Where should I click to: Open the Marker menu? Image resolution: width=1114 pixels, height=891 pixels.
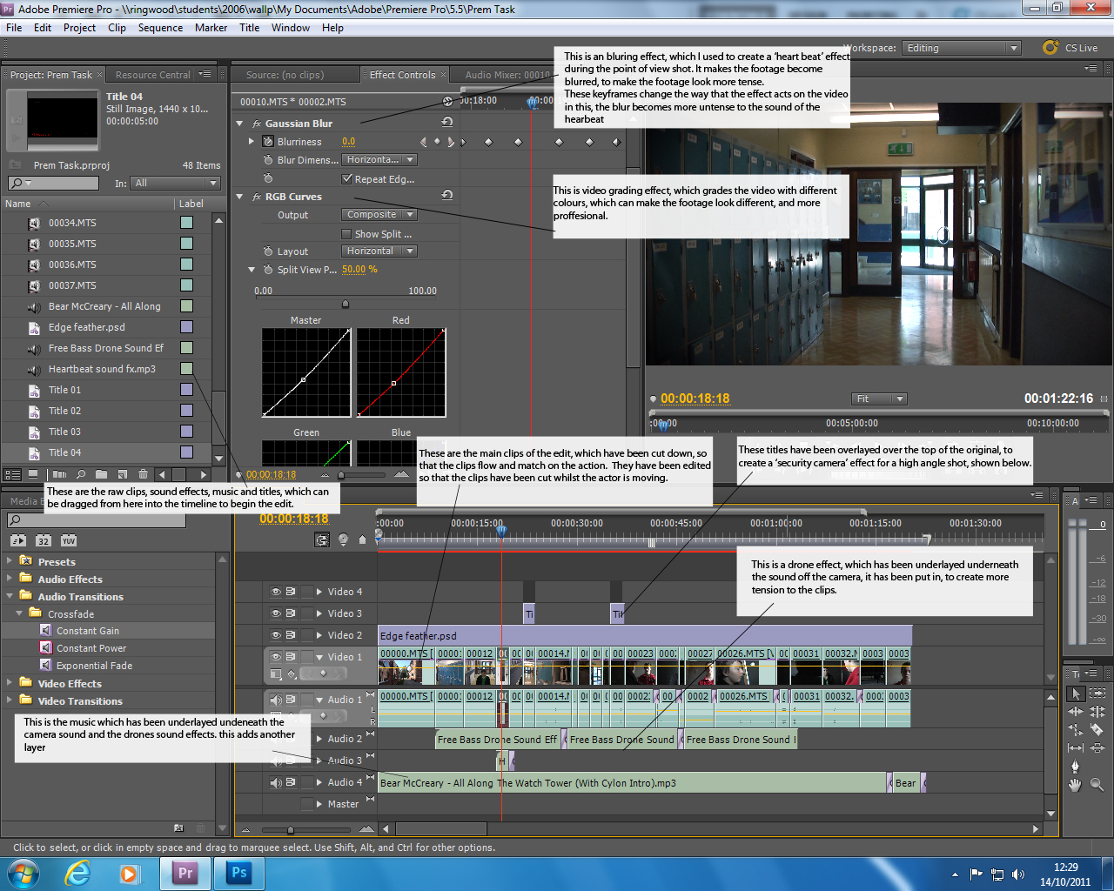(211, 28)
